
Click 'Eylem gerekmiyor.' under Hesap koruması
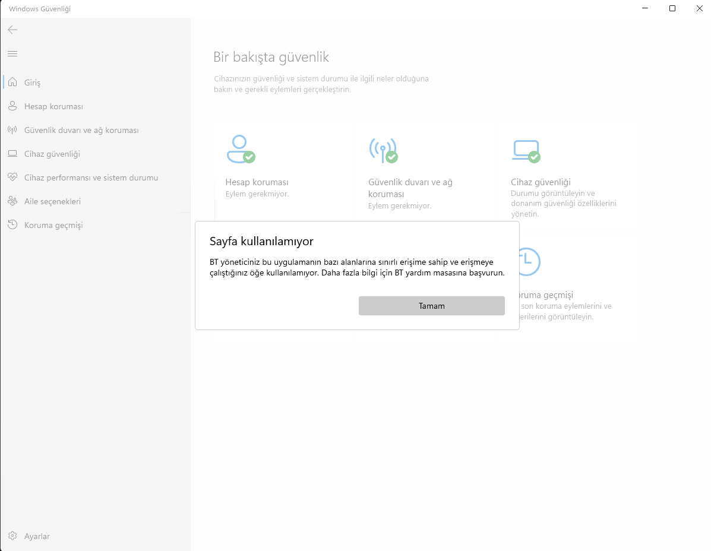257,194
